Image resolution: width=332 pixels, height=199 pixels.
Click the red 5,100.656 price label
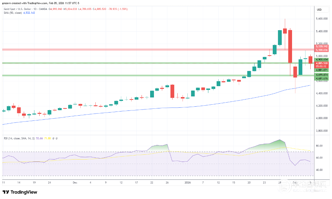click(322, 50)
